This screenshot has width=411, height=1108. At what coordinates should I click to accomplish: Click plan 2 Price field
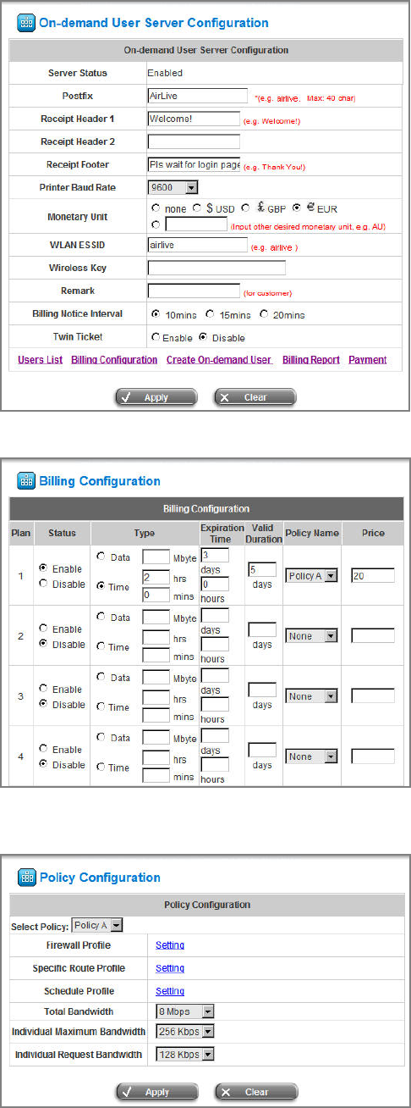pyautogui.click(x=373, y=636)
